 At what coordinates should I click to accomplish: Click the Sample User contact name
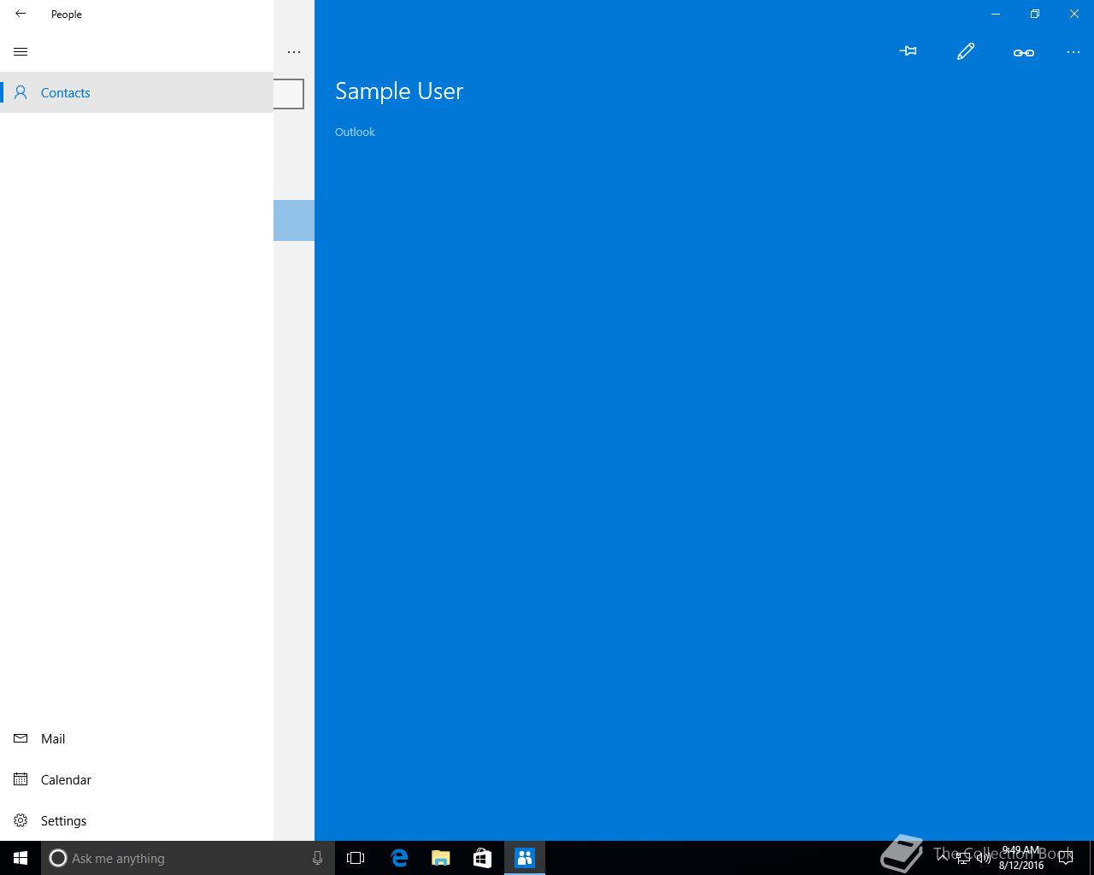point(399,91)
